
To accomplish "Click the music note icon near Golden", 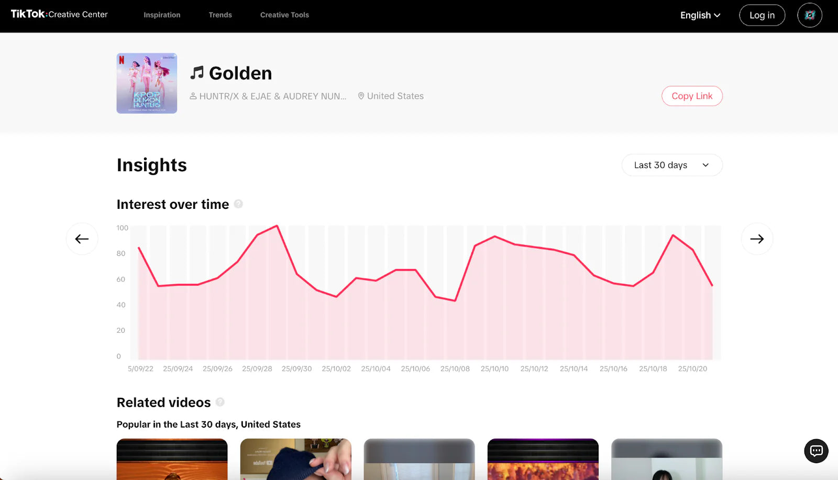I will (x=197, y=73).
